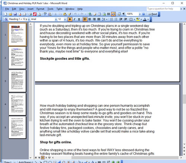
Task: Expand the Line Spacing dropdown arrow
Action: click(x=107, y=19)
